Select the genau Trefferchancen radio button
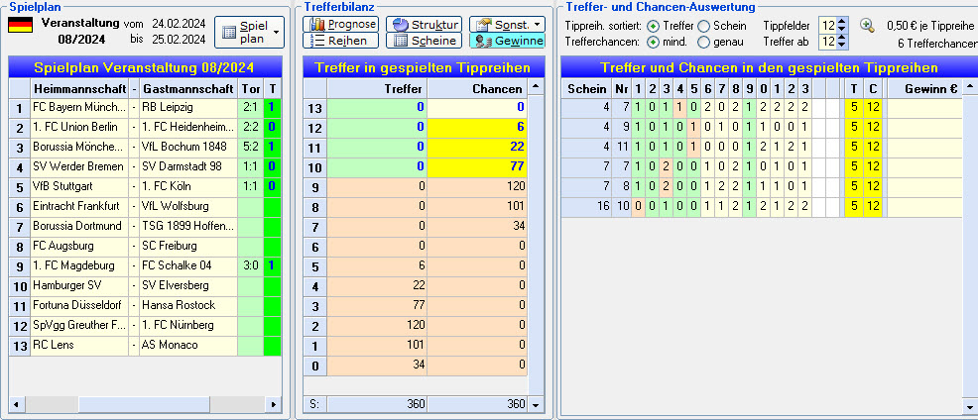 click(703, 43)
